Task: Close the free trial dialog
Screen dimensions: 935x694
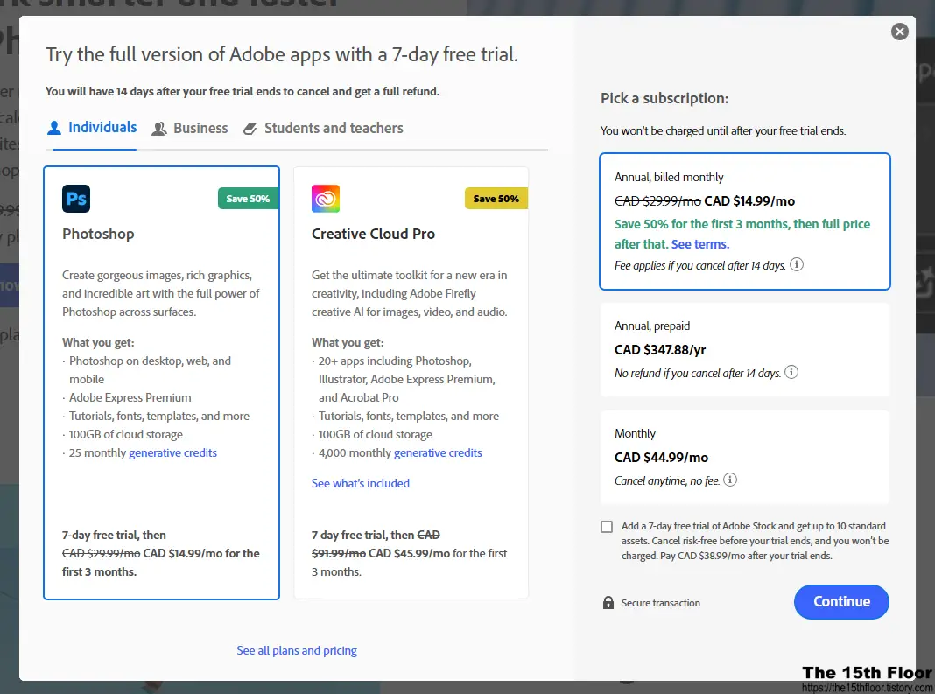Action: click(x=899, y=32)
